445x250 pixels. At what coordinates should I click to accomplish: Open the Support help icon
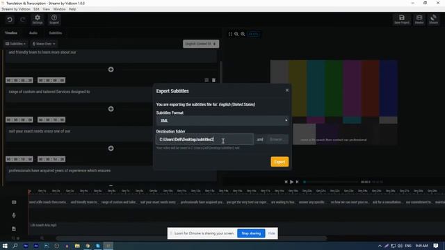coord(54,19)
